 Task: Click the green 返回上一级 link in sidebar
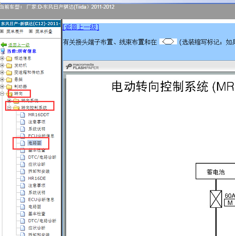coord(19,45)
